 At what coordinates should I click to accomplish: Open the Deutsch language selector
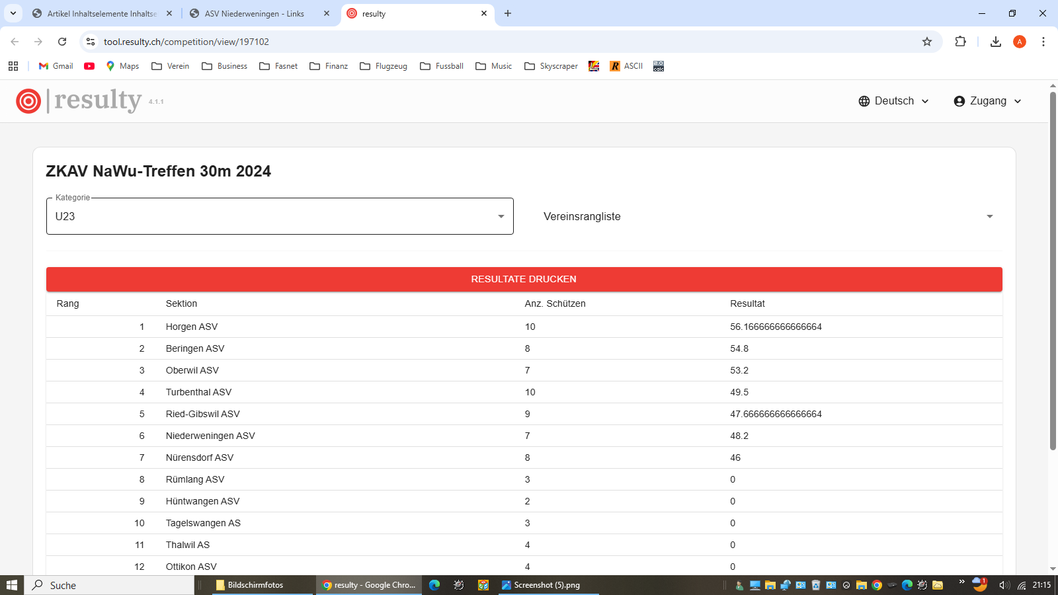tap(893, 101)
